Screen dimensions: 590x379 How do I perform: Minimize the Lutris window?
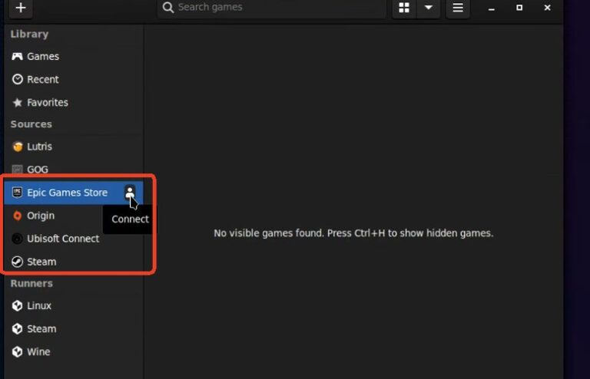click(x=492, y=8)
